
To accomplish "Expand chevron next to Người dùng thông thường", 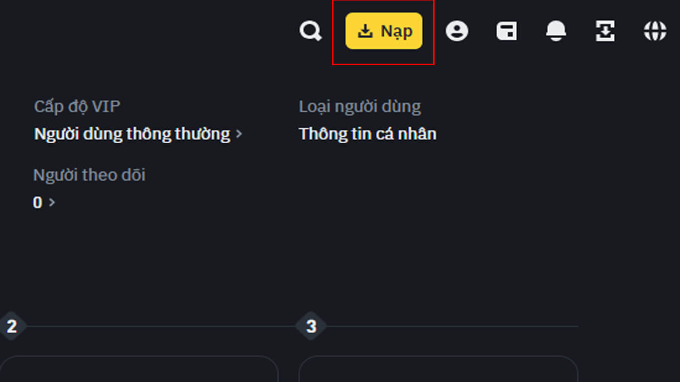I will (239, 134).
